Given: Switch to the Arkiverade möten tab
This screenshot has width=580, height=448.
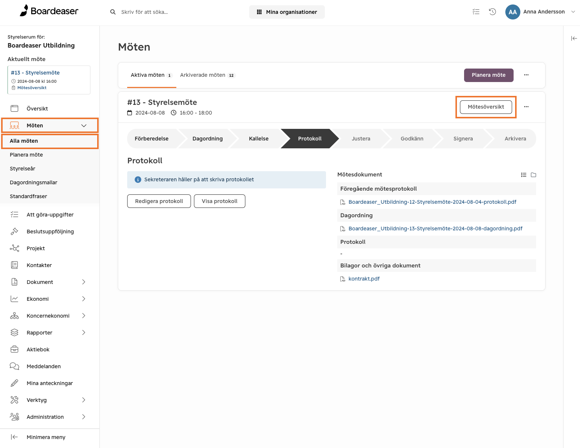Looking at the screenshot, I should 207,75.
